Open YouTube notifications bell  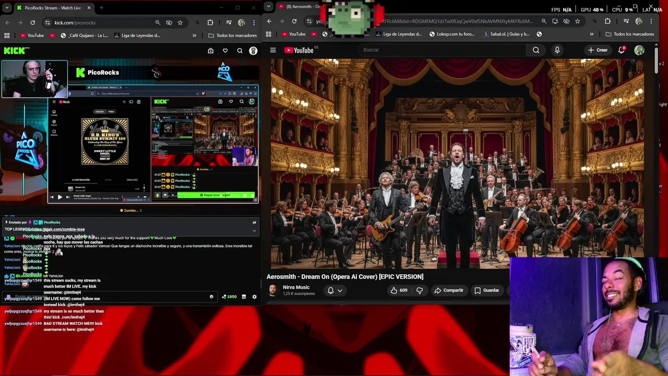coord(622,50)
